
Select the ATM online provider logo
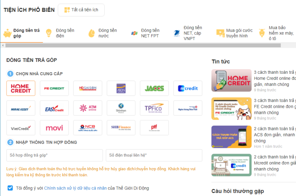[88, 108]
